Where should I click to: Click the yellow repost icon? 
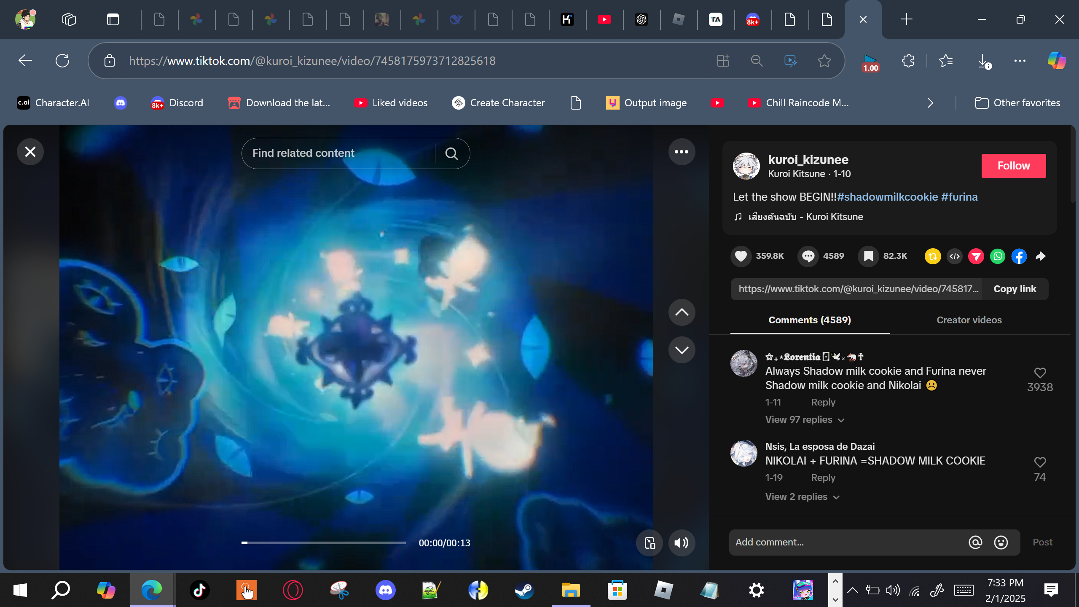[x=932, y=256]
